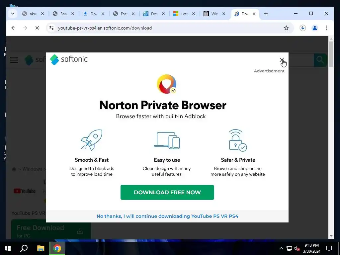The width and height of the screenshot is (340, 255).
Task: Open the Chrome three-dot menu
Action: 327,28
